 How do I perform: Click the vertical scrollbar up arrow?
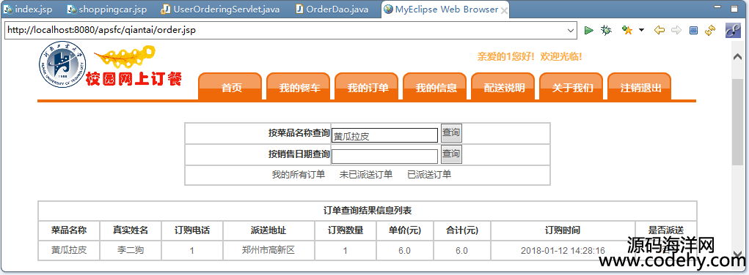click(737, 56)
